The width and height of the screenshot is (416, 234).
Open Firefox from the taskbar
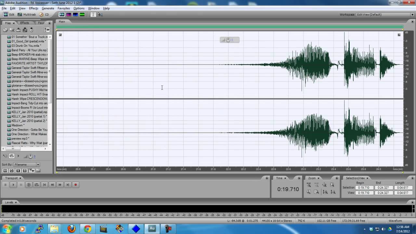pos(71,229)
